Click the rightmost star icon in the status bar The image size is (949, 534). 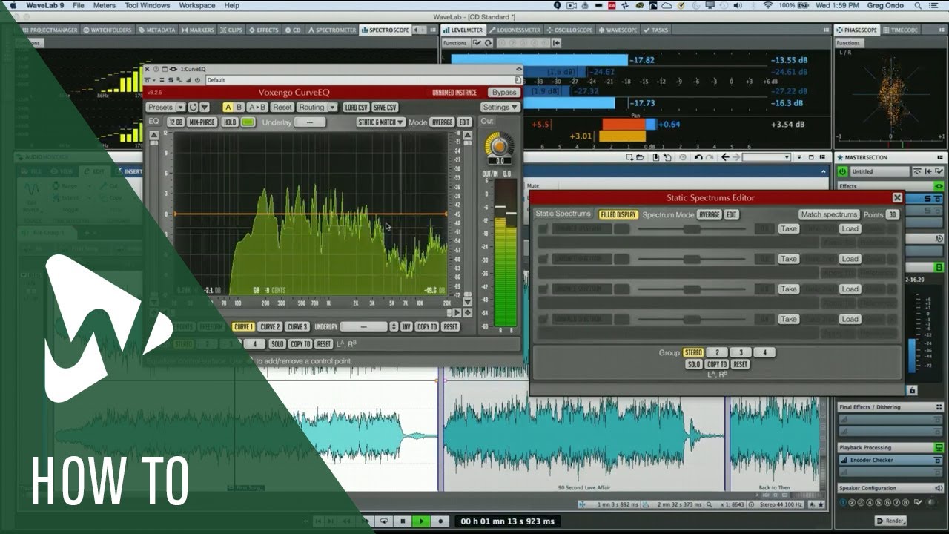820,504
